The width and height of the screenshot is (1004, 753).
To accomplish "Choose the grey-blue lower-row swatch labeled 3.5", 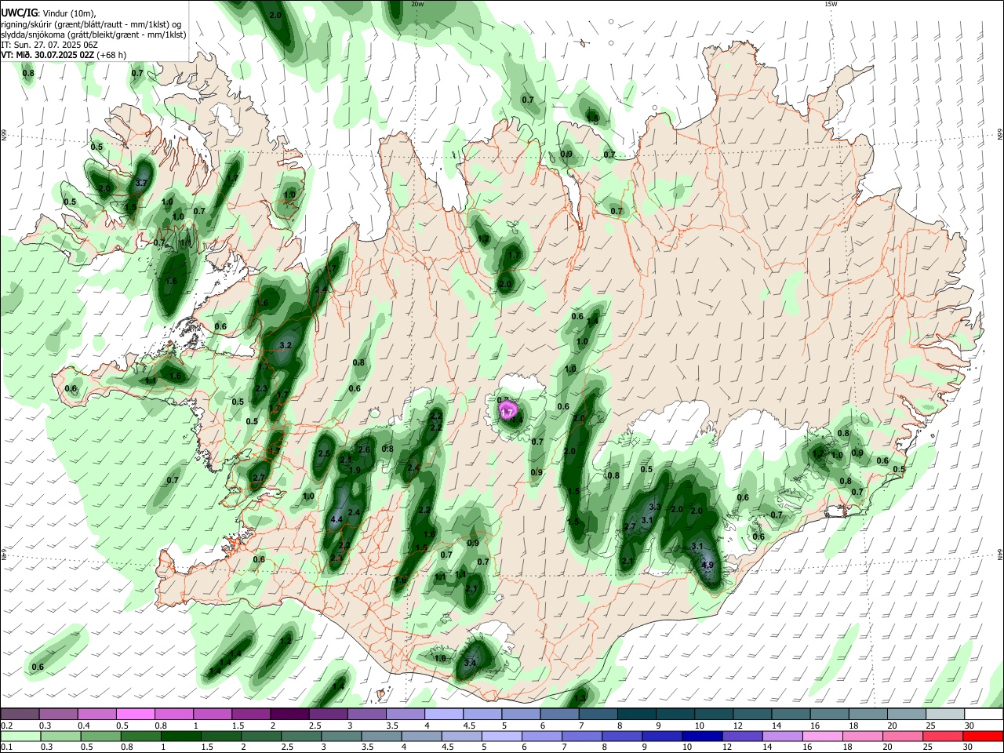I will pos(383,736).
